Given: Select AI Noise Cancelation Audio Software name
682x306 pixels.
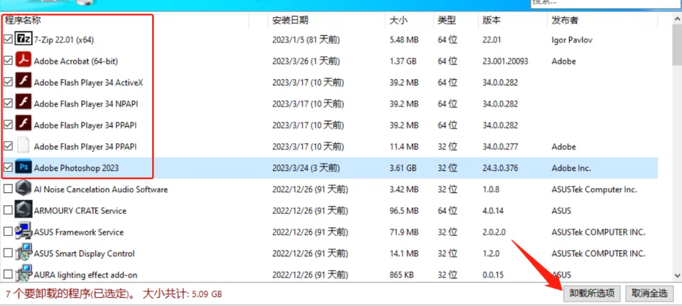Looking at the screenshot, I should [101, 189].
